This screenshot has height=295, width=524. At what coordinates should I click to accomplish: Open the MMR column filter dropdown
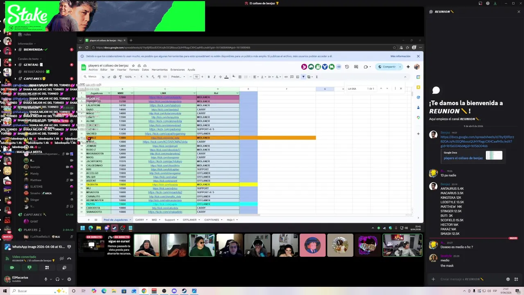[x=132, y=93]
